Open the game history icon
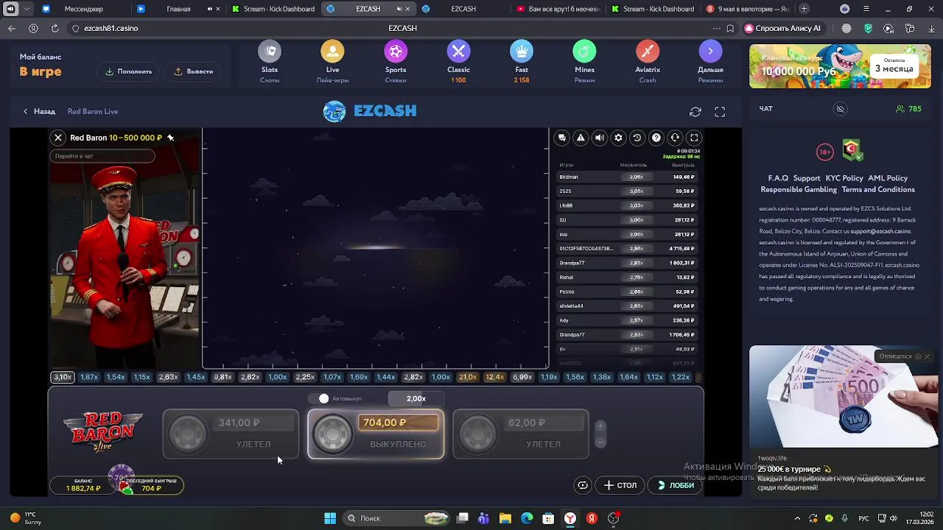 click(x=637, y=138)
